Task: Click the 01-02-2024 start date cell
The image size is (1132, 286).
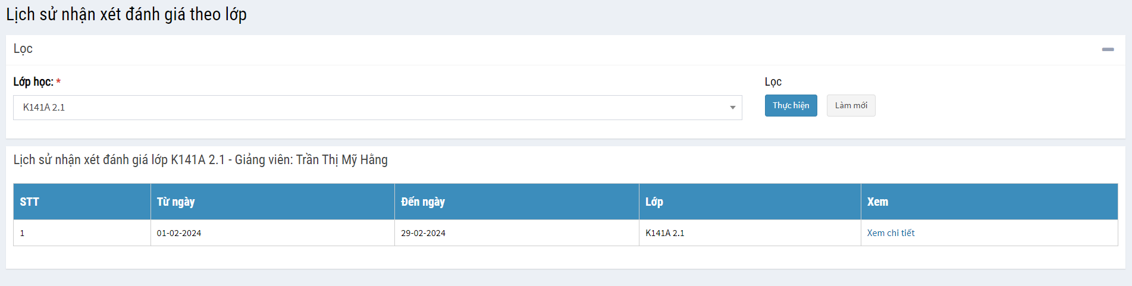Action: pos(179,233)
